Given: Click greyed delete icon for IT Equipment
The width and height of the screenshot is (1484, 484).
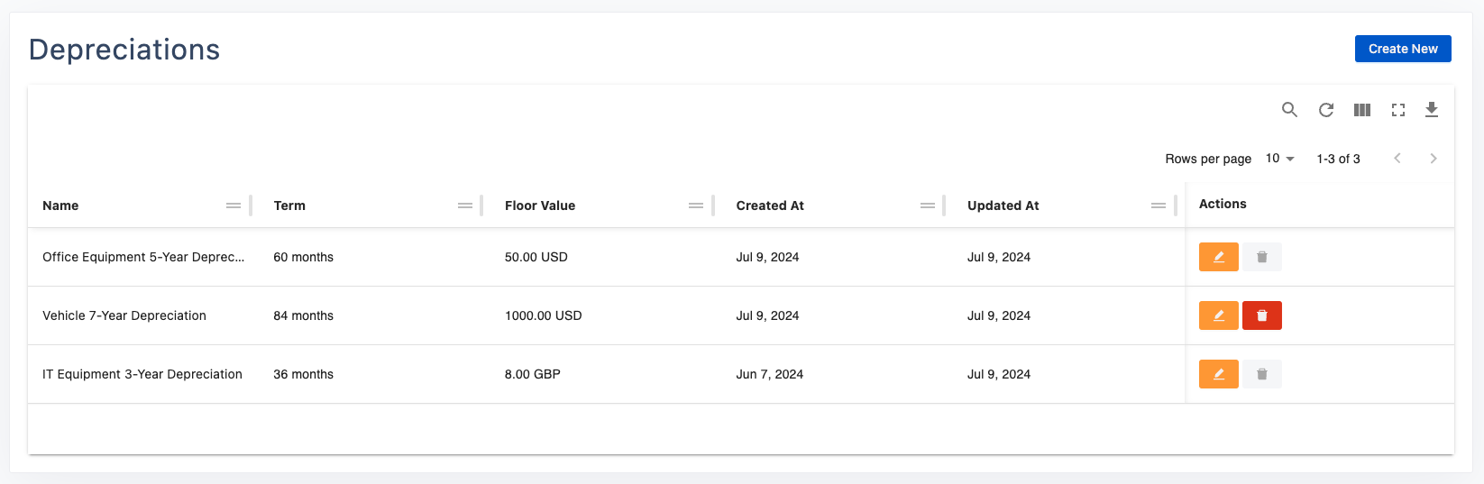Looking at the screenshot, I should (x=1262, y=374).
